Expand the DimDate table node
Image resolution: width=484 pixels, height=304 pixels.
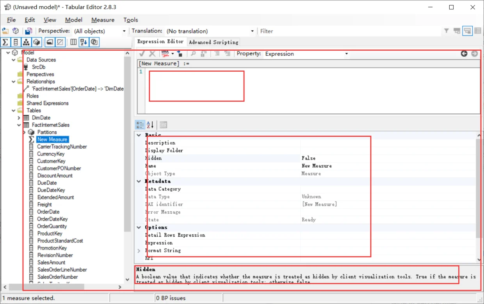[19, 118]
